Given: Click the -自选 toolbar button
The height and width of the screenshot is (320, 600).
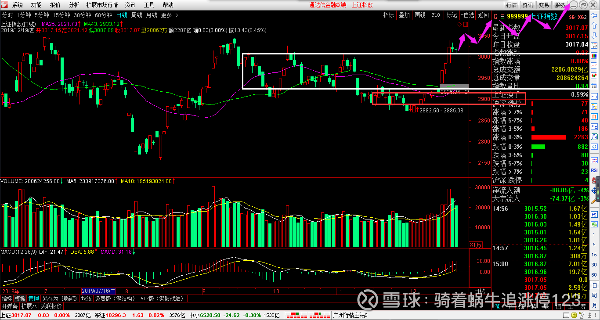Looking at the screenshot, I should 468,15.
